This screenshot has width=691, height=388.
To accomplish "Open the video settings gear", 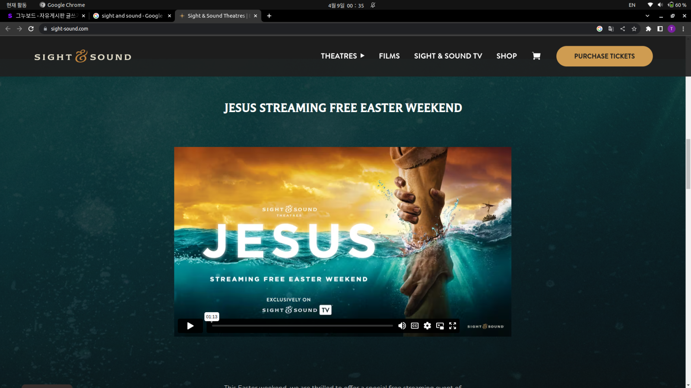I will (427, 326).
